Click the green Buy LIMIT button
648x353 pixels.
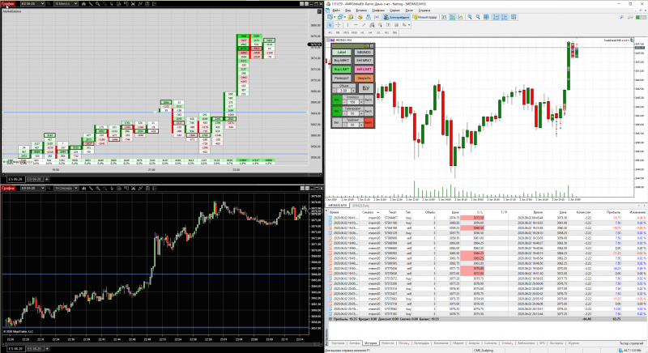coord(342,70)
